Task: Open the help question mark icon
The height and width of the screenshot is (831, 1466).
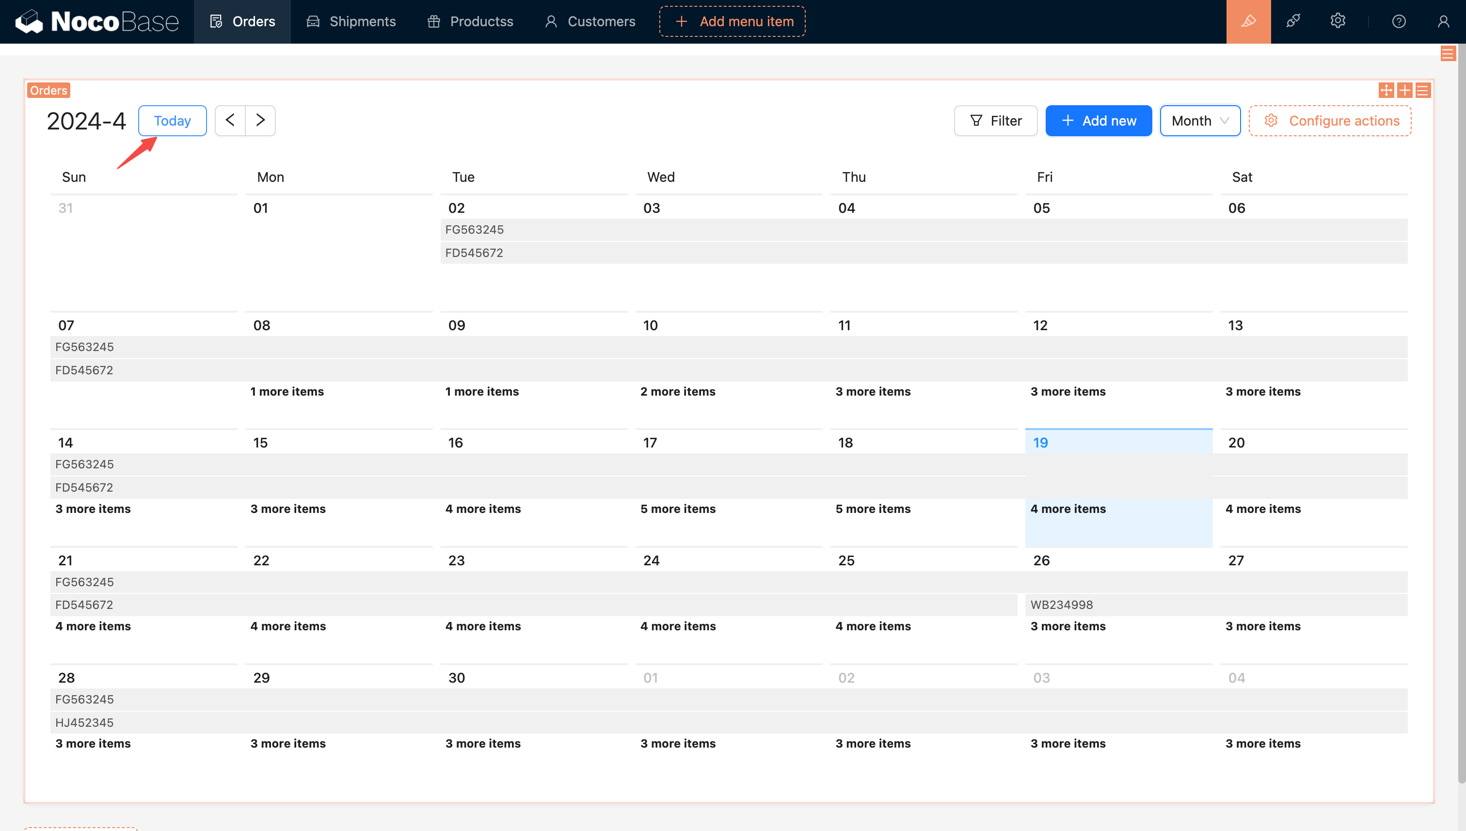Action: coord(1399,22)
